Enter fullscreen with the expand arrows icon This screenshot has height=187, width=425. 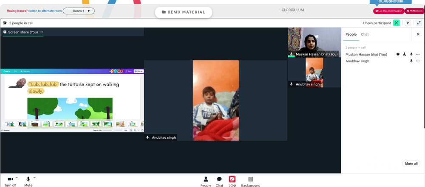(419, 23)
